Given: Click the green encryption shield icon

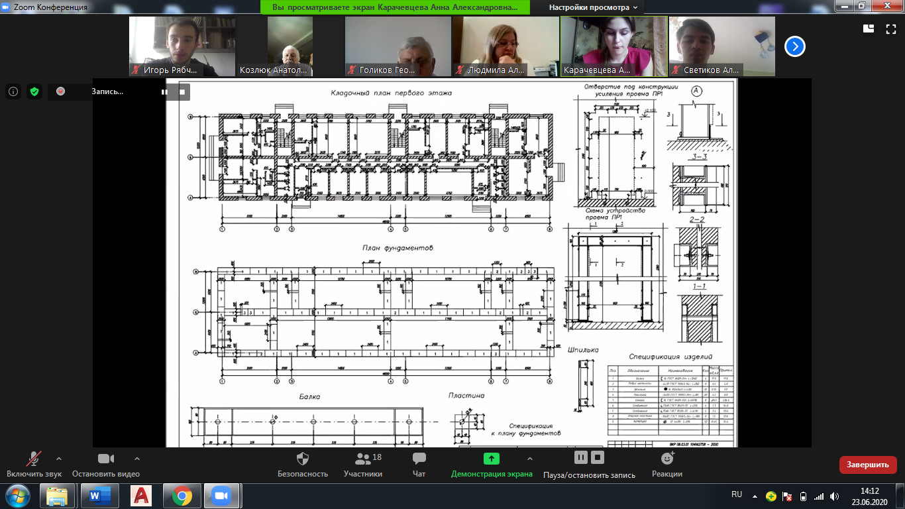Looking at the screenshot, I should pos(34,91).
